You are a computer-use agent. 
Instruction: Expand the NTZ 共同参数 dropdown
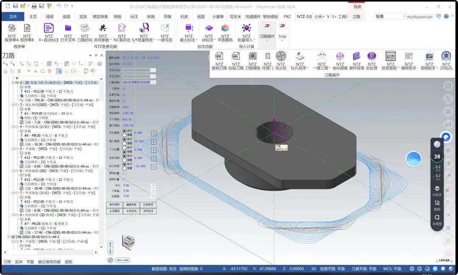coord(110,40)
